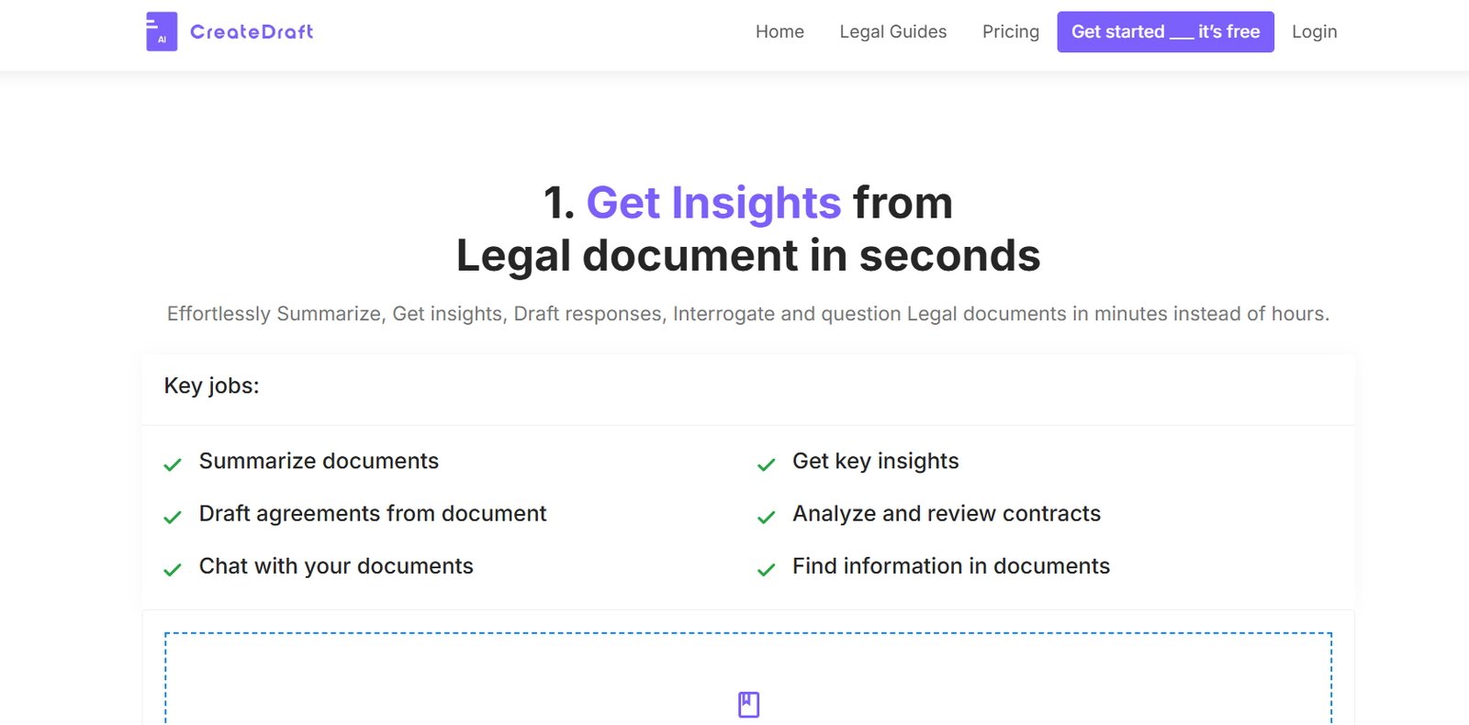Open the Login link
Viewport: 1469px width, 725px height.
[x=1314, y=32]
